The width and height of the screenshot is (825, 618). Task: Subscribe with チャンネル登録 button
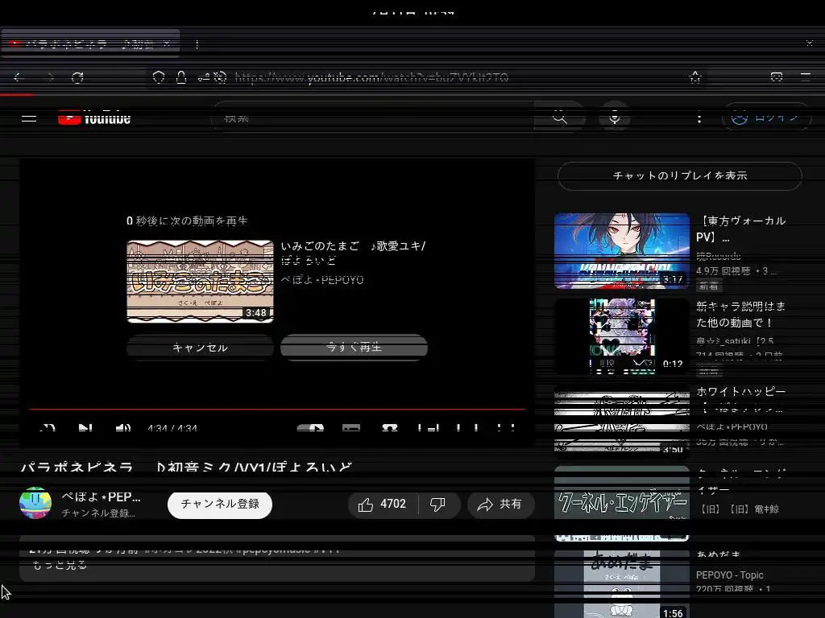(220, 505)
